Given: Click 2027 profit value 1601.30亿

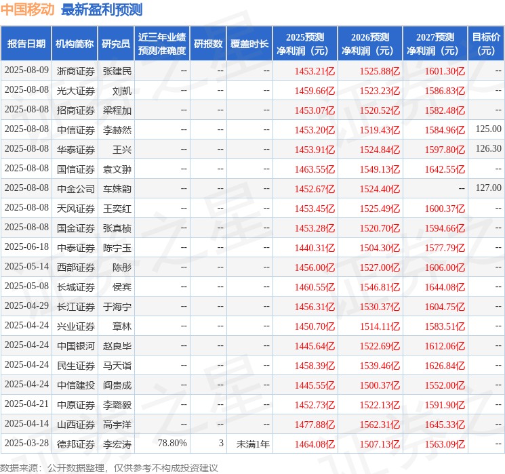Looking at the screenshot, I should point(445,71).
